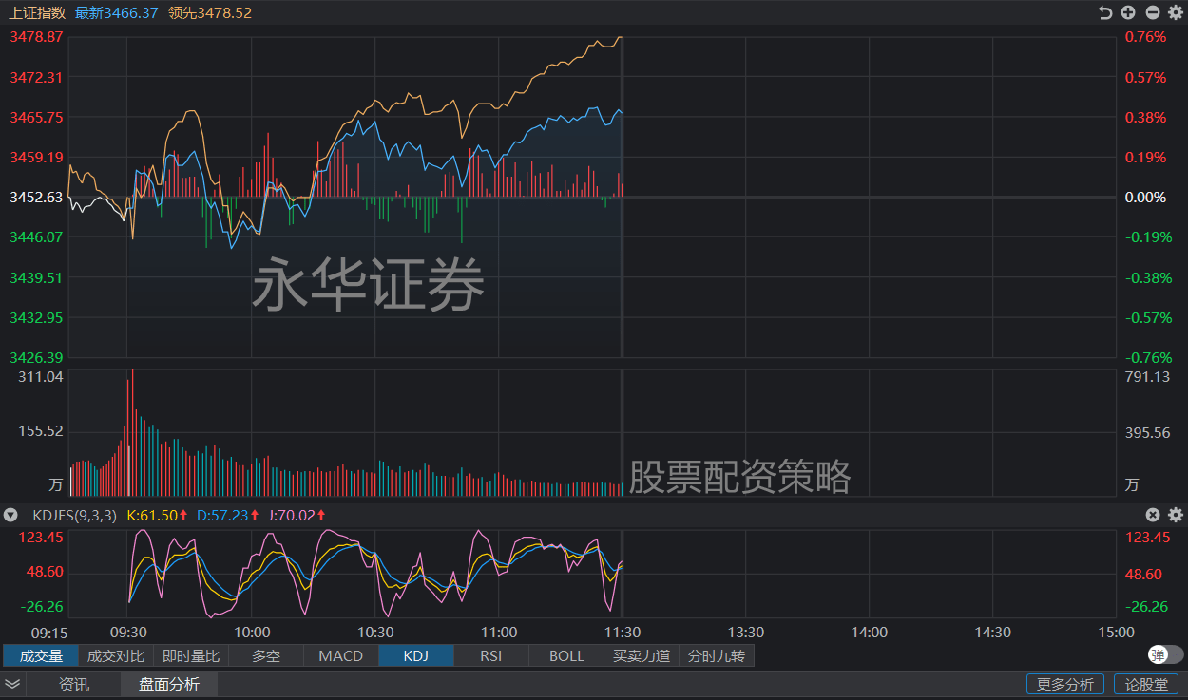This screenshot has width=1188, height=700.
Task: Select the 成交量 indicator tab
Action: point(41,655)
